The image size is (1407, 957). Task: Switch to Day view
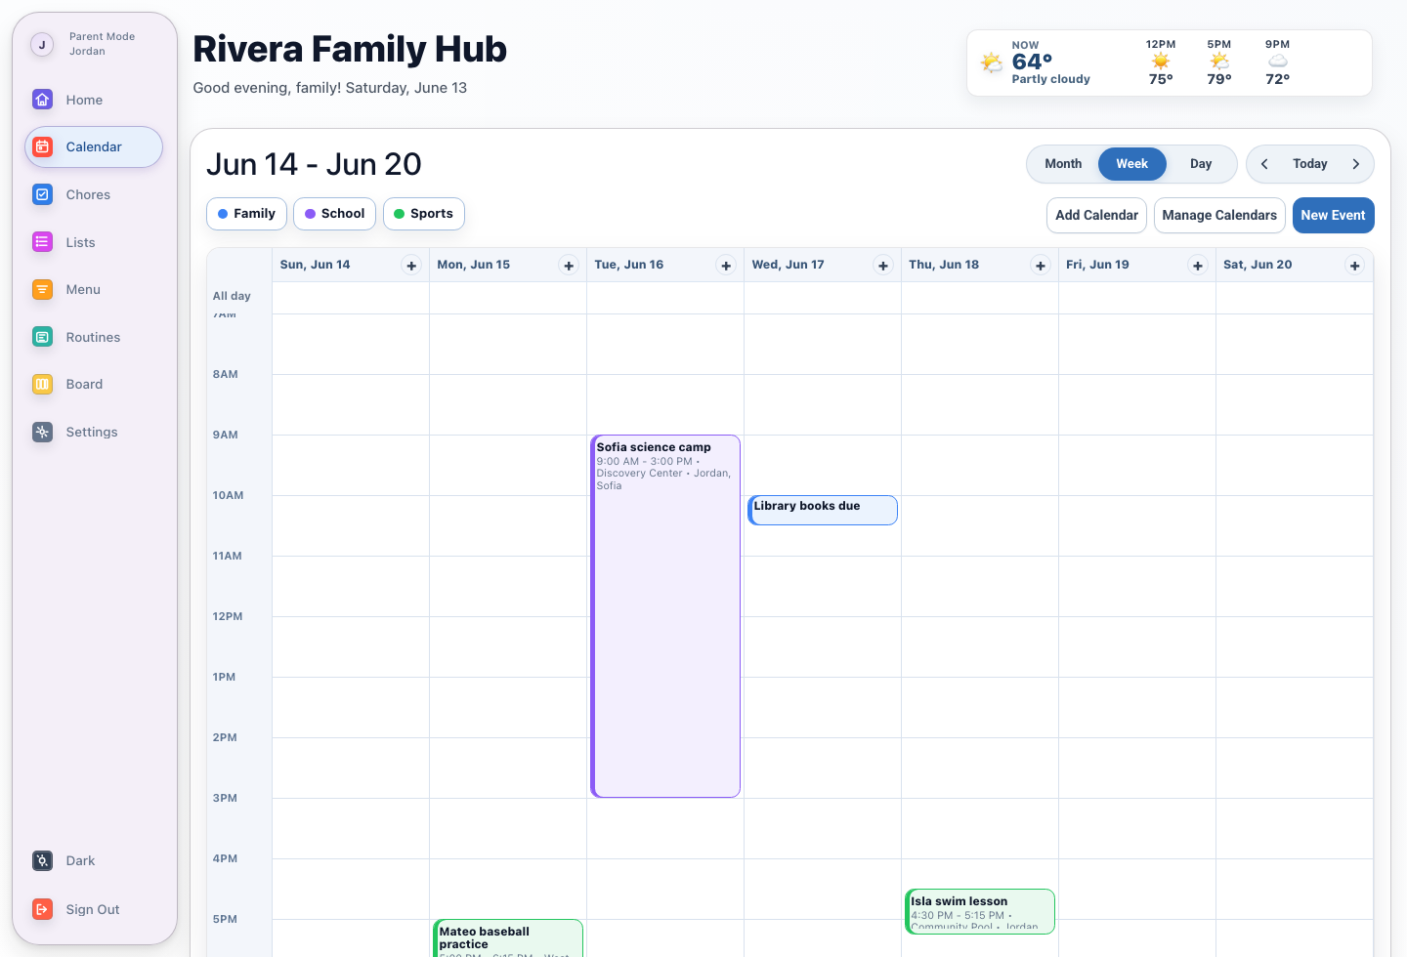(1201, 164)
